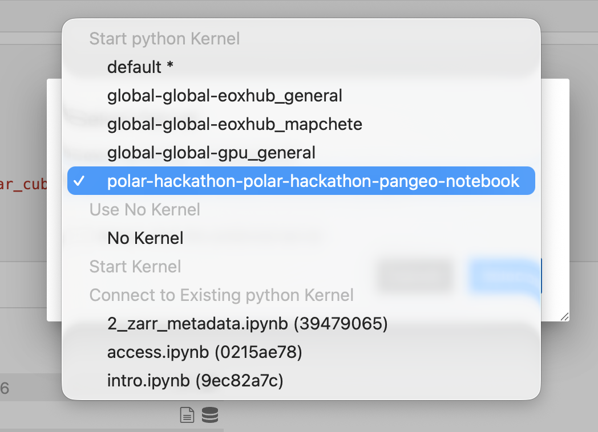598x432 pixels.
Task: Select the default * kernel option
Action: click(x=301, y=67)
